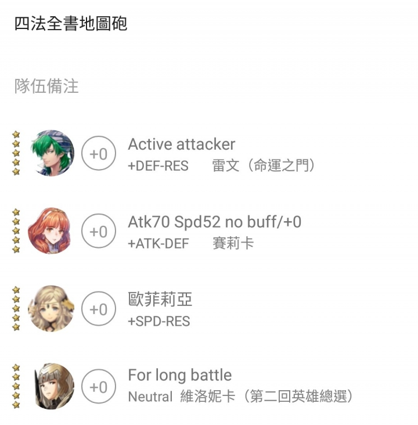418x425 pixels.
Task: Tap the green-haired hero portrait
Action: (52, 153)
